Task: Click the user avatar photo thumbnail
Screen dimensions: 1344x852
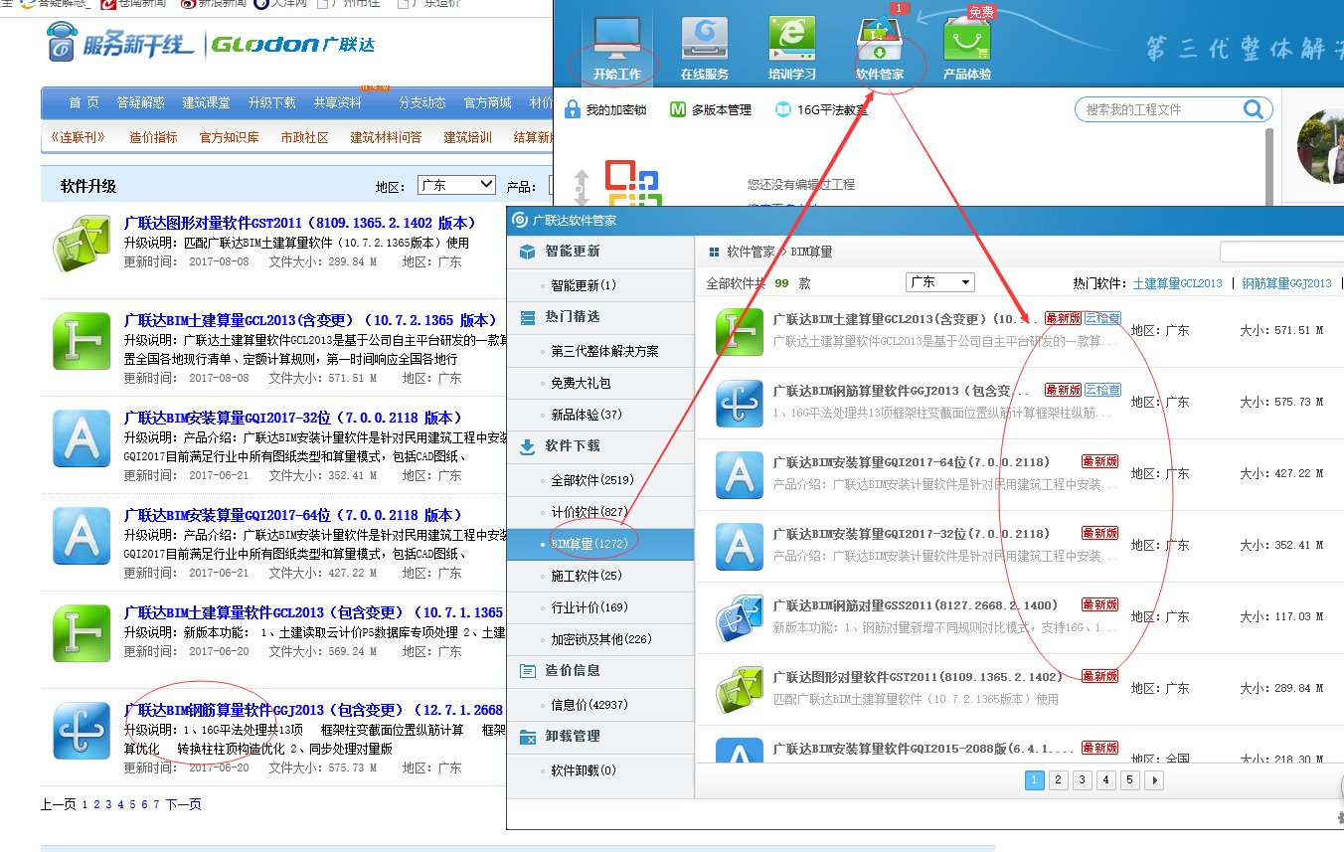Action: (x=1320, y=146)
